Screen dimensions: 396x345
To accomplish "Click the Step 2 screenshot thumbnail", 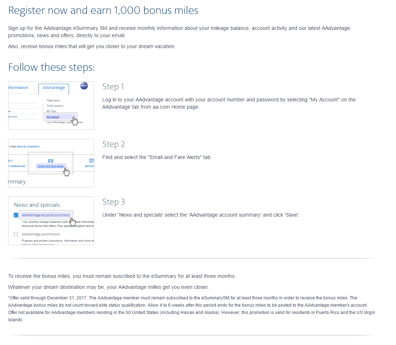I will (51, 163).
